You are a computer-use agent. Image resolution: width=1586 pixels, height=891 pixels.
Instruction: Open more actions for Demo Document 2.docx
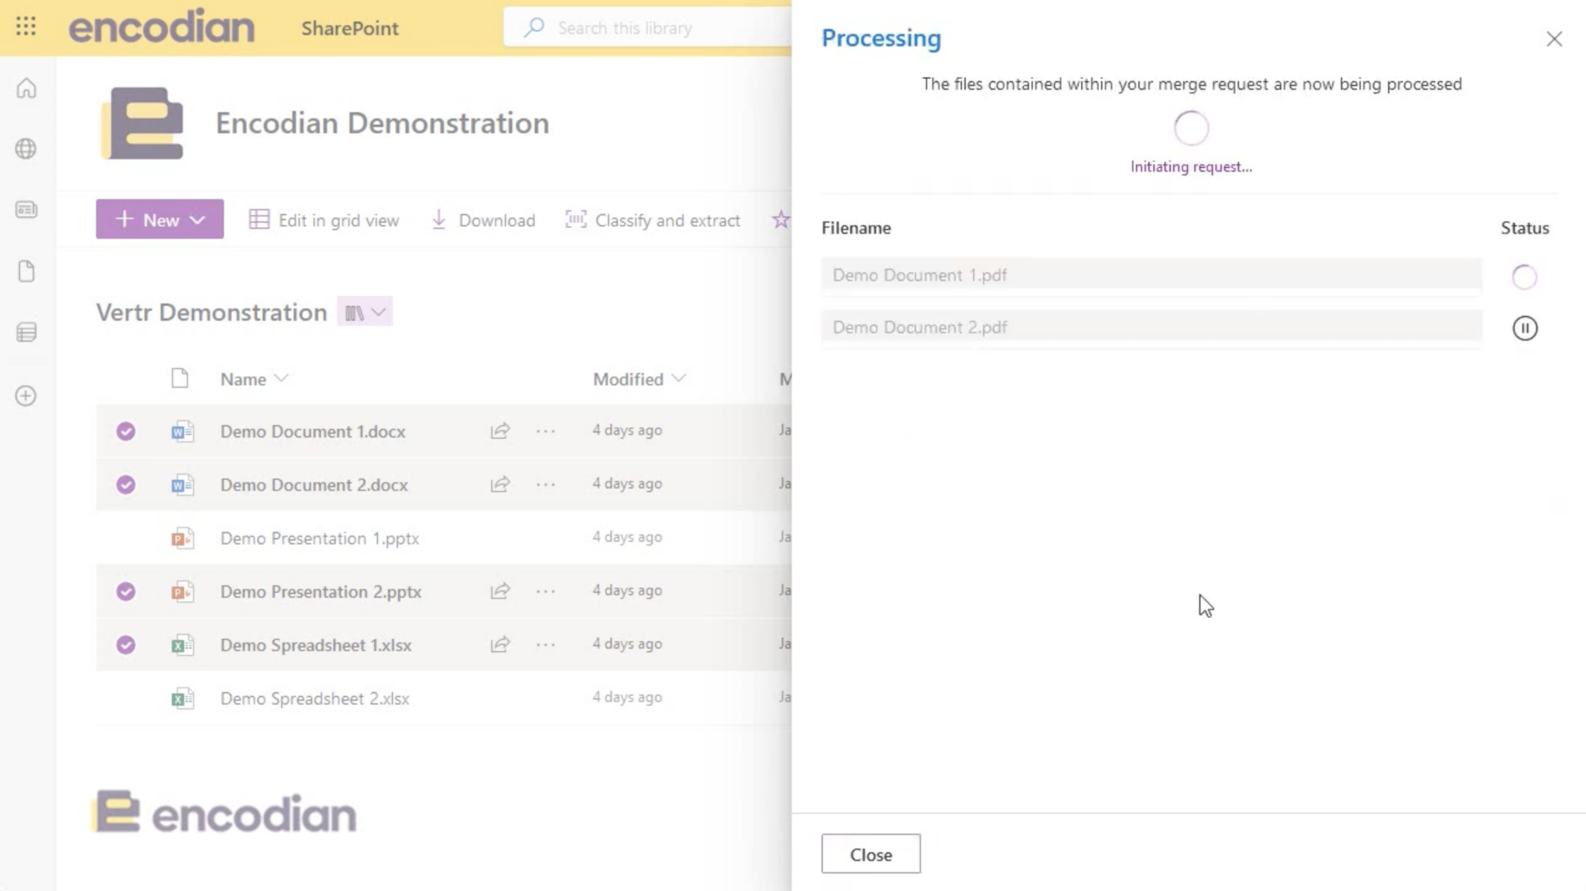(x=546, y=484)
